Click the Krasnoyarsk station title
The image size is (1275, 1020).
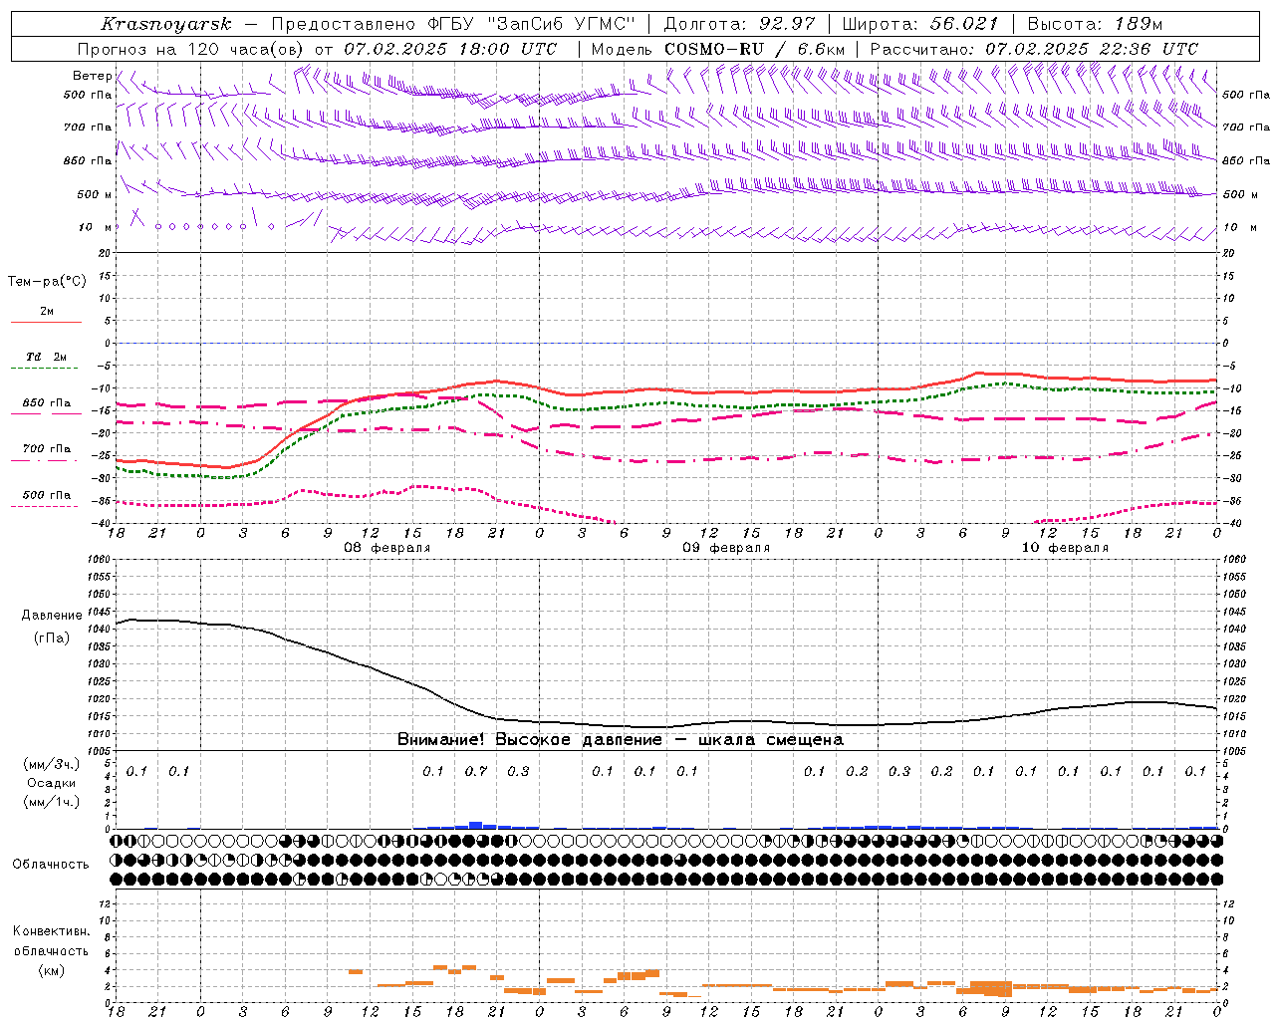tap(166, 24)
